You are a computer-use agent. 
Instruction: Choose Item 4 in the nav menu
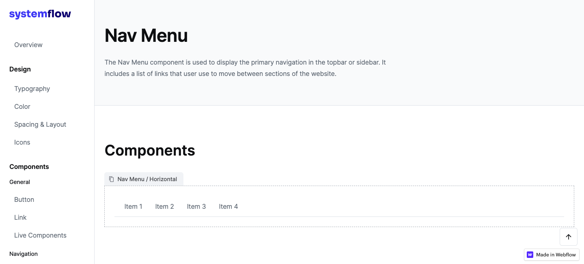pyautogui.click(x=228, y=206)
